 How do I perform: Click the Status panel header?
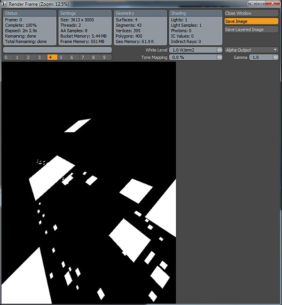pyautogui.click(x=30, y=13)
